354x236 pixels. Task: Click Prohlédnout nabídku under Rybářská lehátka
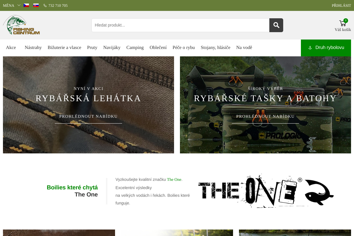click(x=88, y=117)
